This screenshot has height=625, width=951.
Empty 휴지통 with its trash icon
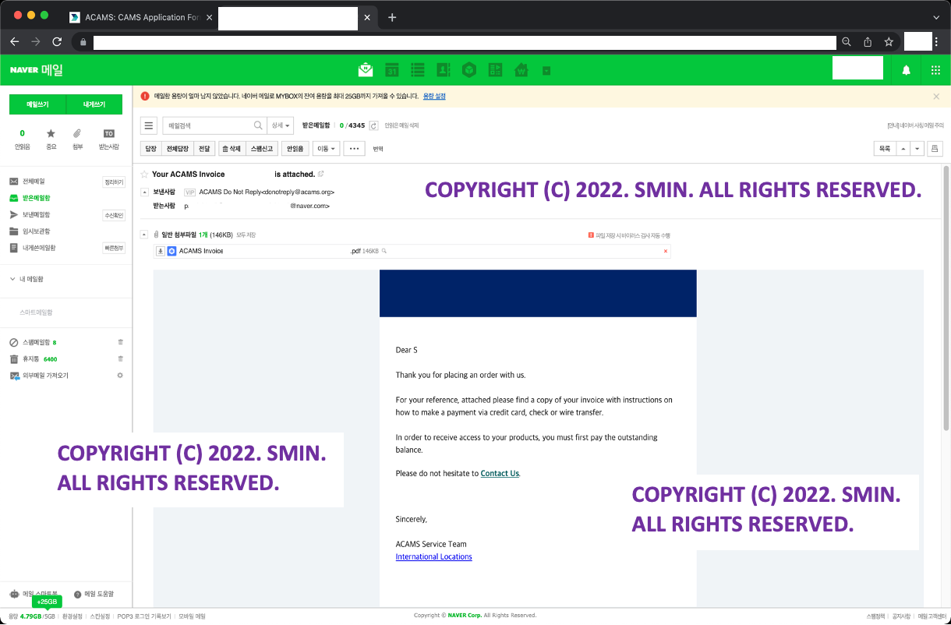[120, 358]
